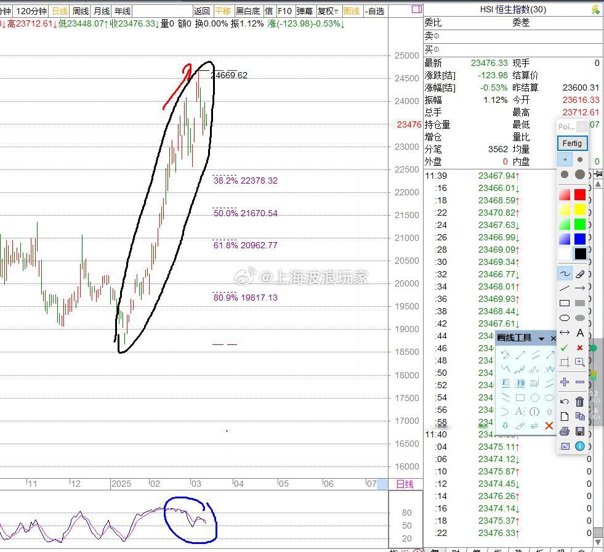Viewport: 604px width, 552px height.
Task: Toggle 黑白底 background color mode
Action: point(249,11)
